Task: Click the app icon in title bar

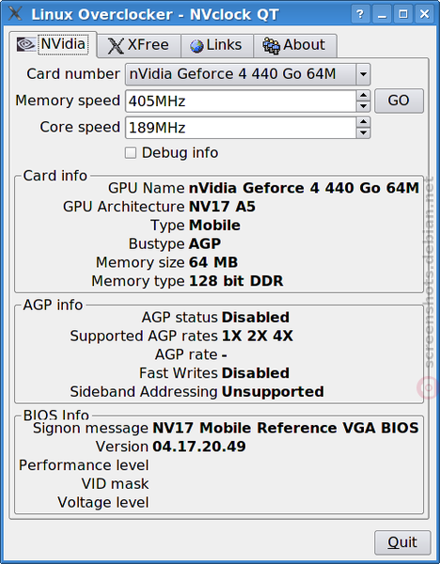Action: pyautogui.click(x=15, y=13)
